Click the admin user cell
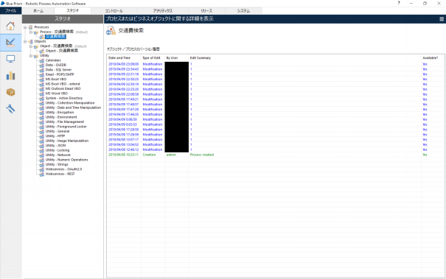 pos(171,155)
